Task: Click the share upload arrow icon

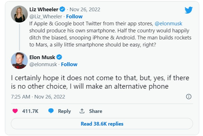Action: [x=82, y=111]
